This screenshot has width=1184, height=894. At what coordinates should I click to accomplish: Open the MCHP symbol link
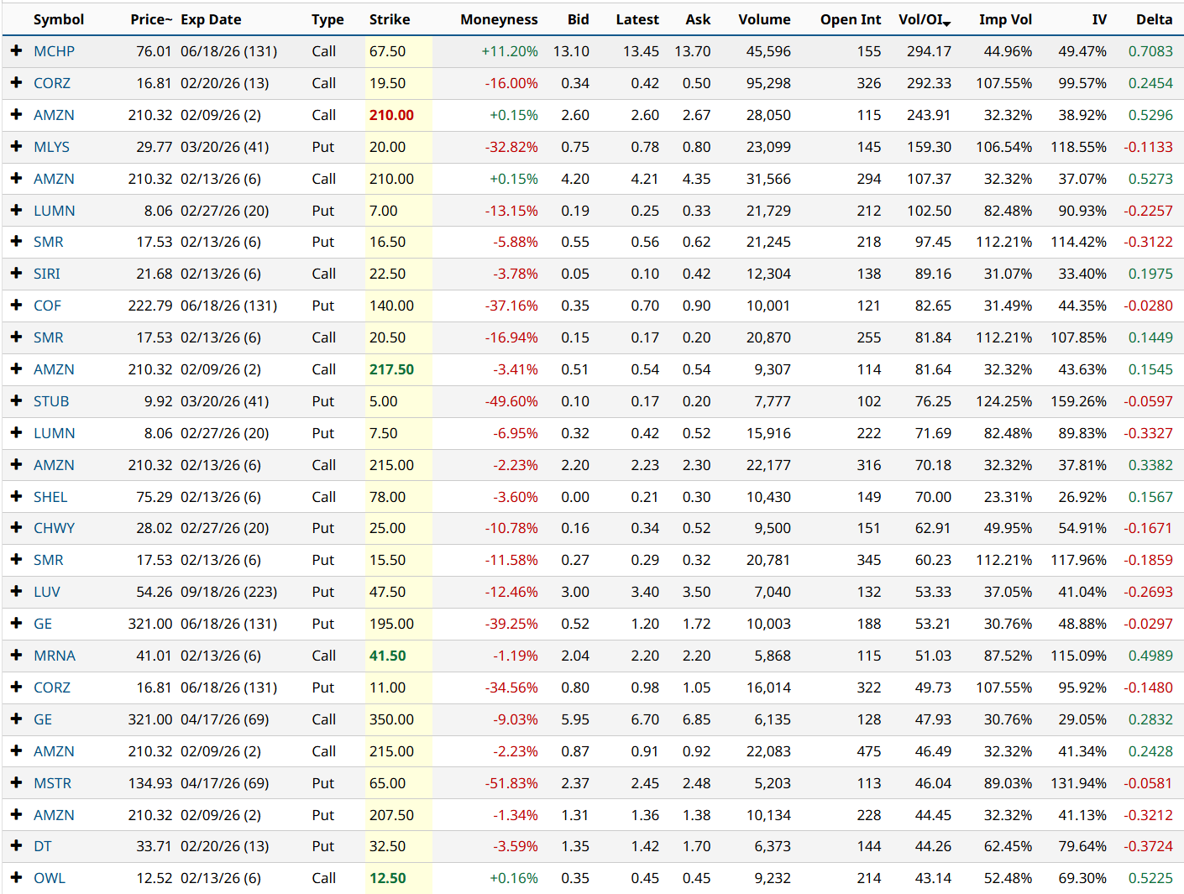pyautogui.click(x=54, y=51)
